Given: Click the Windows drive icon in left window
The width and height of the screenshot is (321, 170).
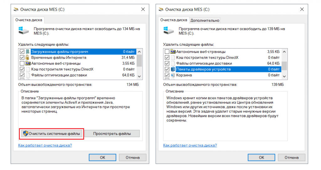Looking at the screenshot, I should pyautogui.click(x=24, y=30).
